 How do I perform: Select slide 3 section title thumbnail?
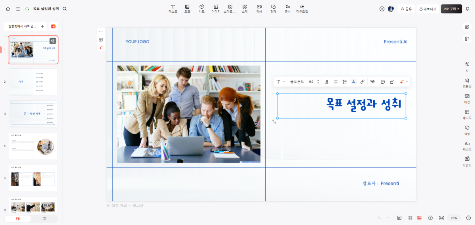tap(33, 114)
